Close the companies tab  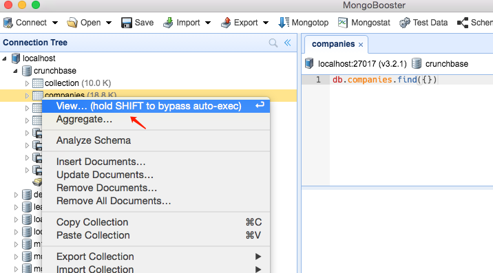[x=361, y=45]
